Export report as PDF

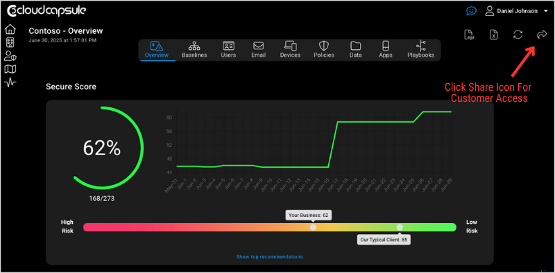point(470,35)
